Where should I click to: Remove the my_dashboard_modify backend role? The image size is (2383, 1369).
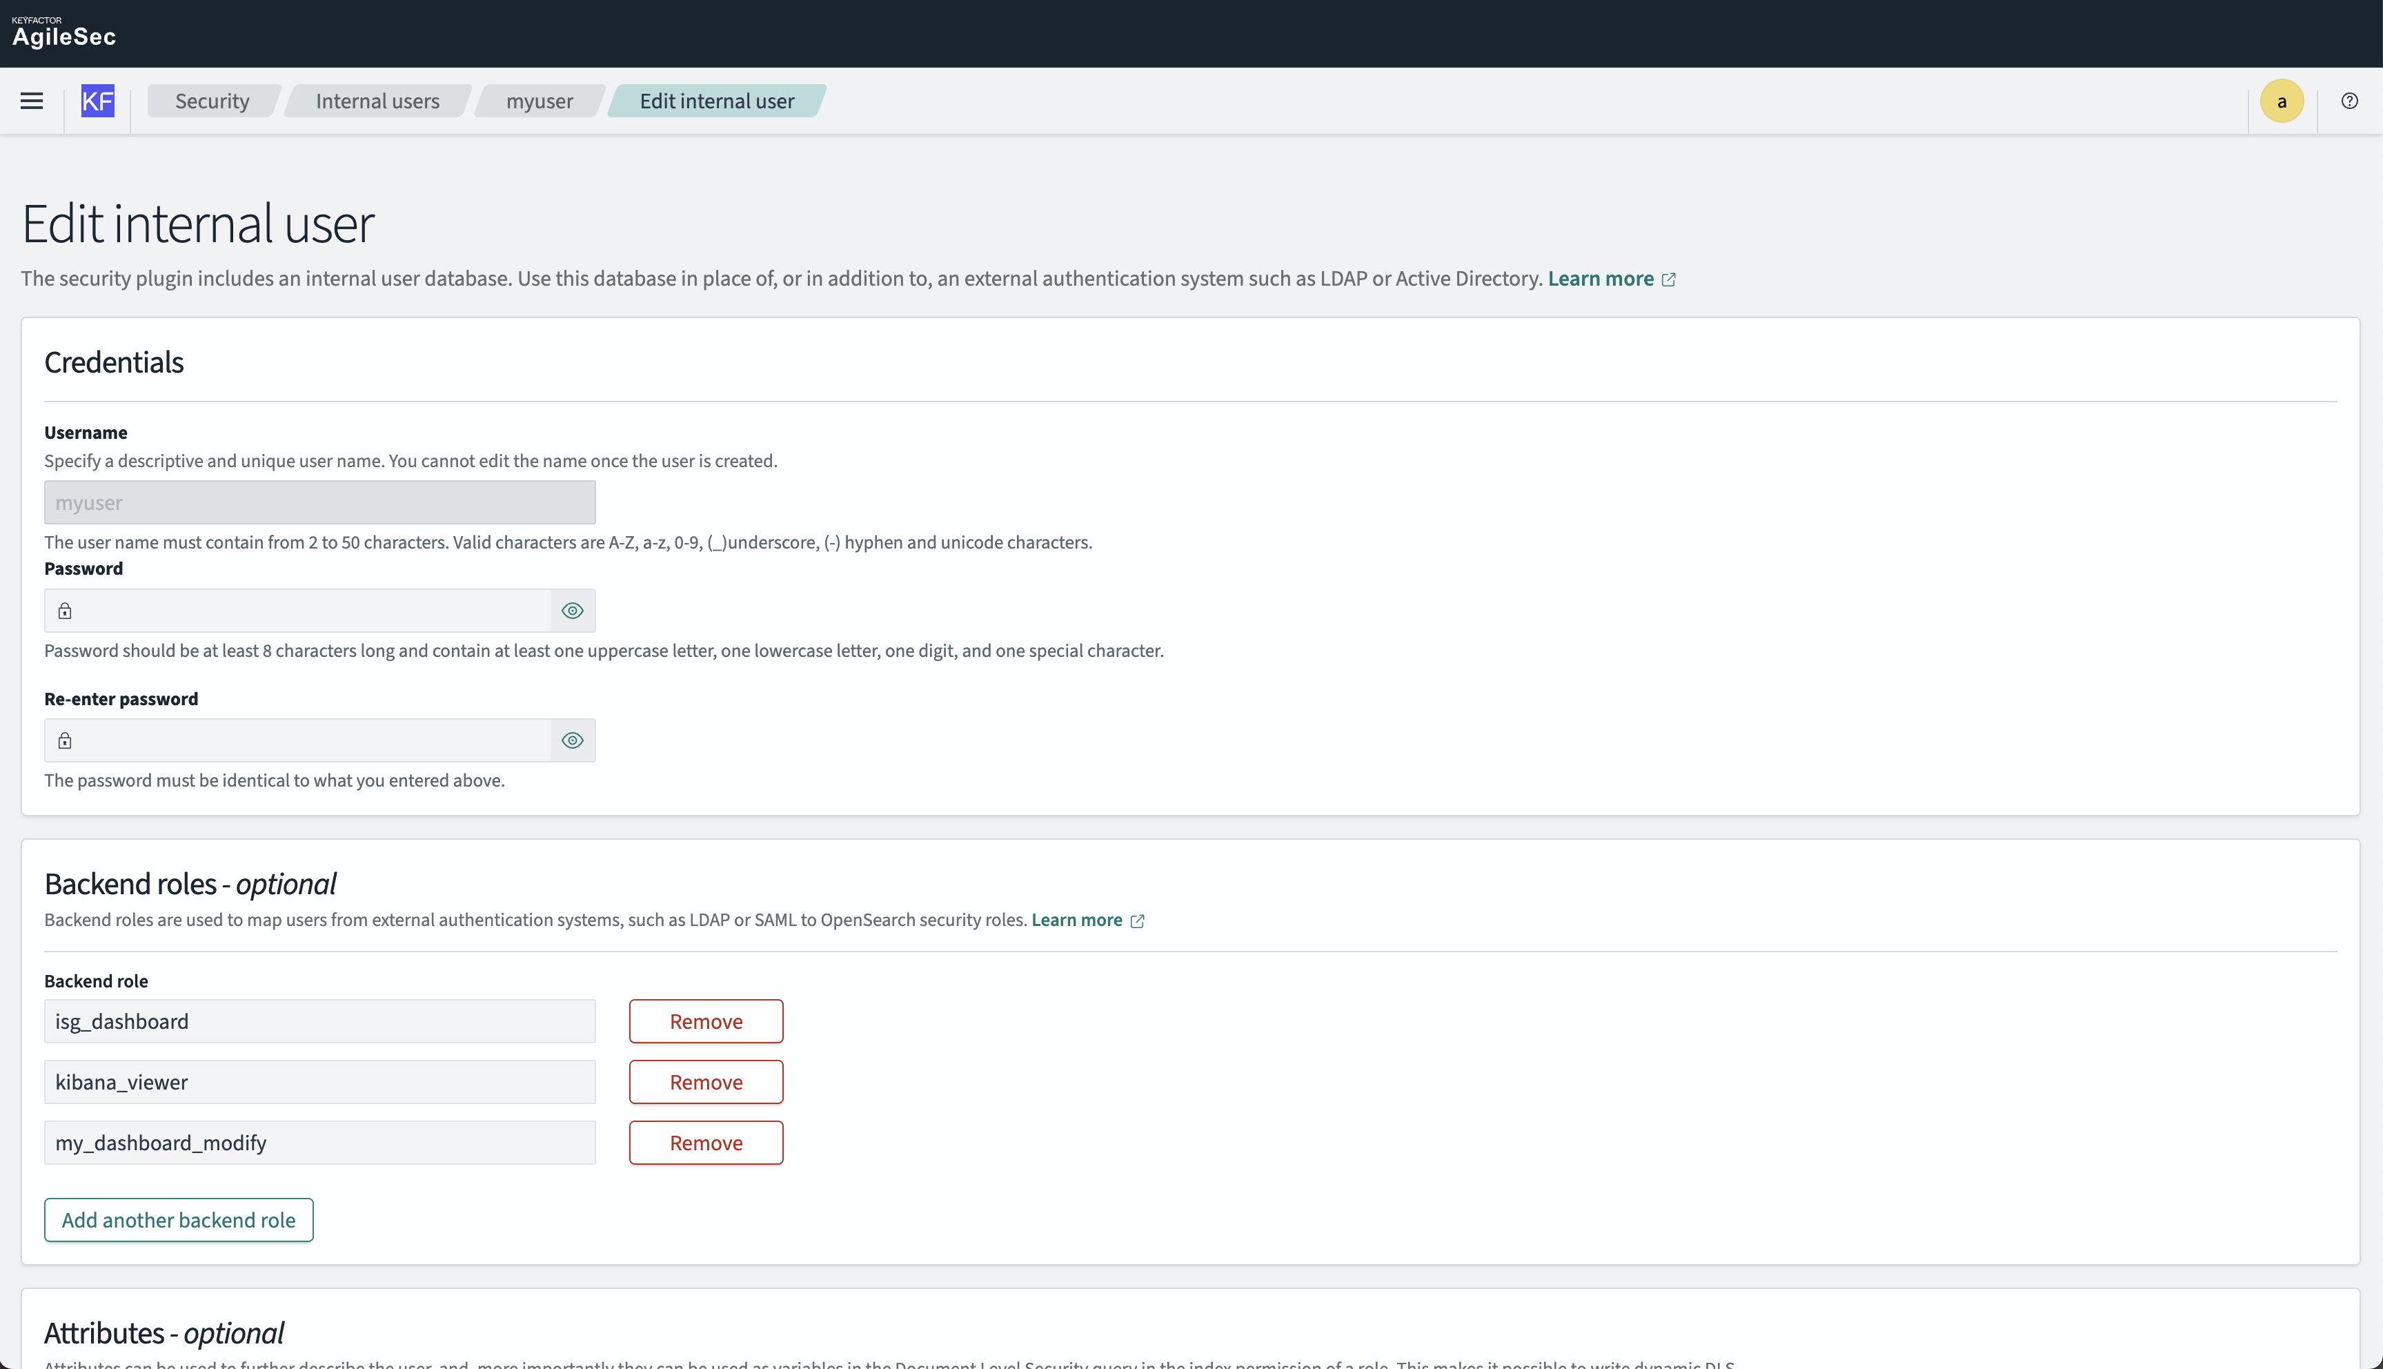[706, 1143]
